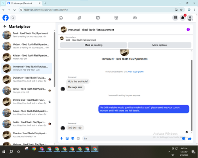The width and height of the screenshot is (198, 158).
Task: Open emoji picker in composer
Action: point(183,138)
